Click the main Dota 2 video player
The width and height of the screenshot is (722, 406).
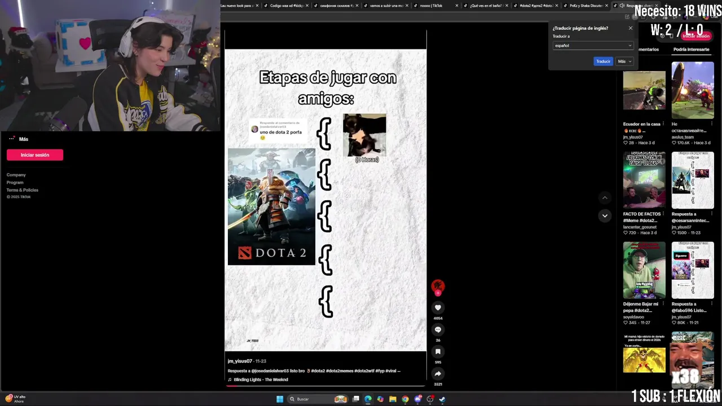coord(325,200)
